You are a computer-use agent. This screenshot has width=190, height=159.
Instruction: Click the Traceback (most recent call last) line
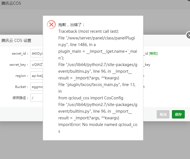[x=89, y=31]
